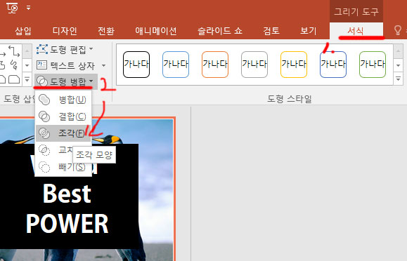Apply black outline shape style
The width and height of the screenshot is (407, 261).
(x=136, y=65)
